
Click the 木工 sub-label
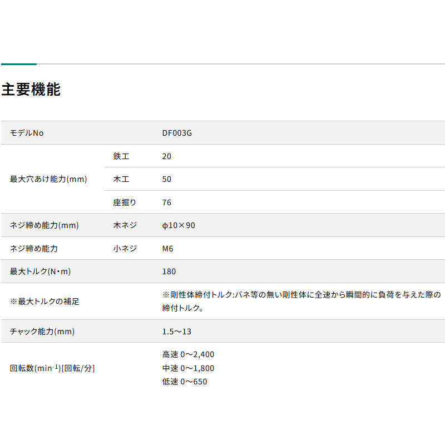click(x=121, y=179)
